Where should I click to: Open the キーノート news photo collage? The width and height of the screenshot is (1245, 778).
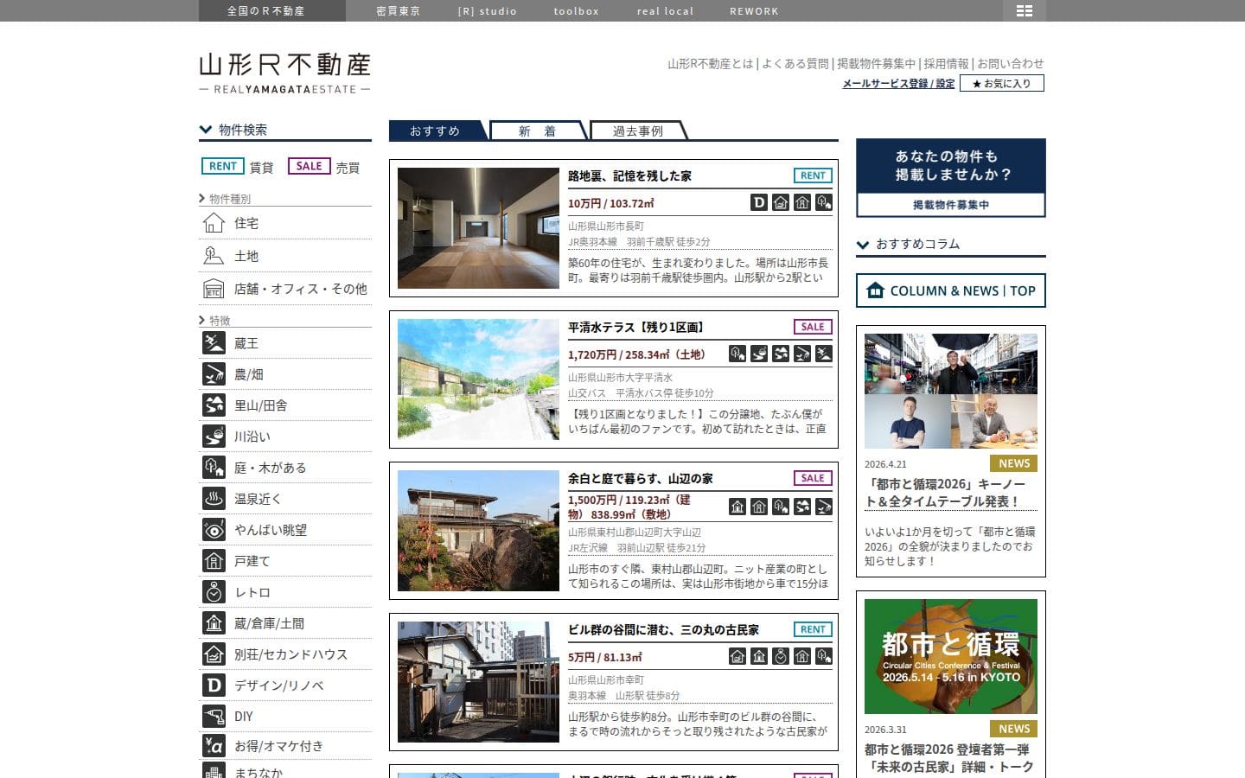click(x=951, y=391)
